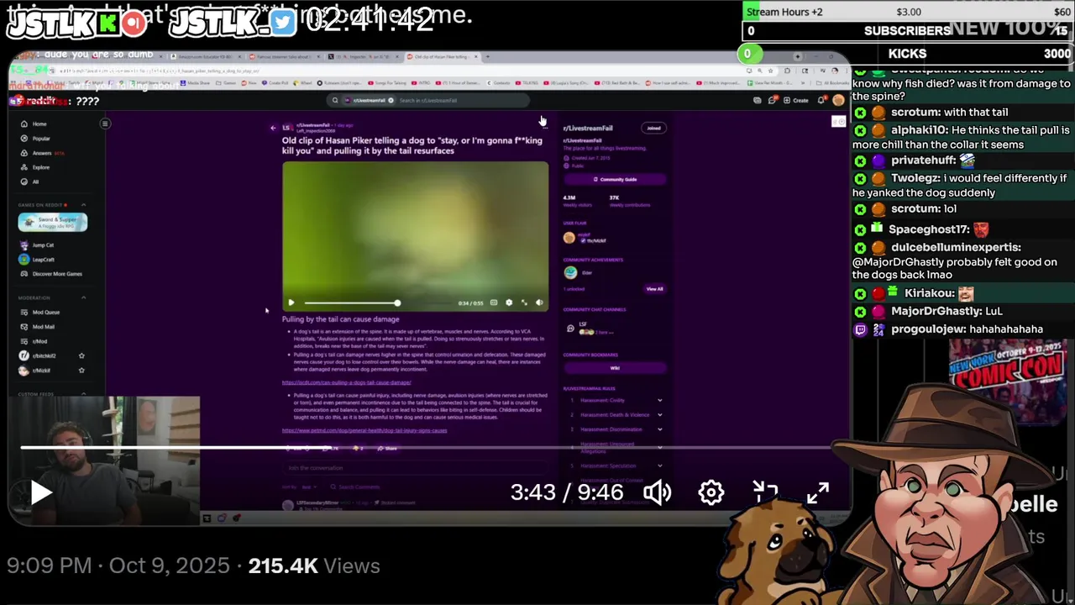Expand the outer video to fullscreen
This screenshot has width=1075, height=605.
(817, 492)
